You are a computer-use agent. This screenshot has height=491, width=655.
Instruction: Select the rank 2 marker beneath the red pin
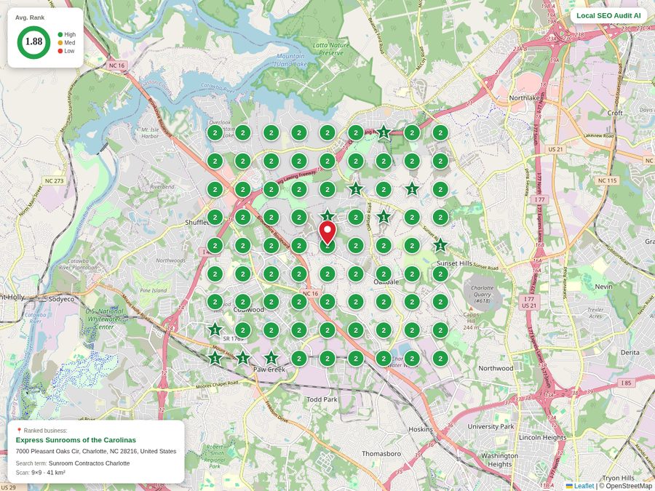[327, 247]
